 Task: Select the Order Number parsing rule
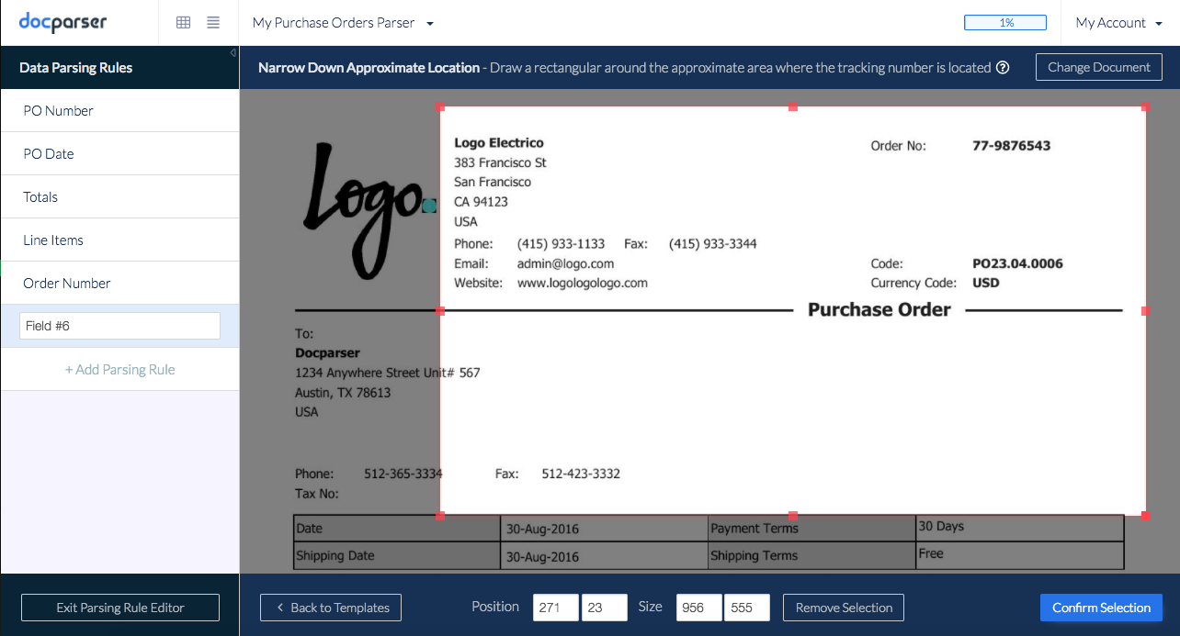coord(119,283)
